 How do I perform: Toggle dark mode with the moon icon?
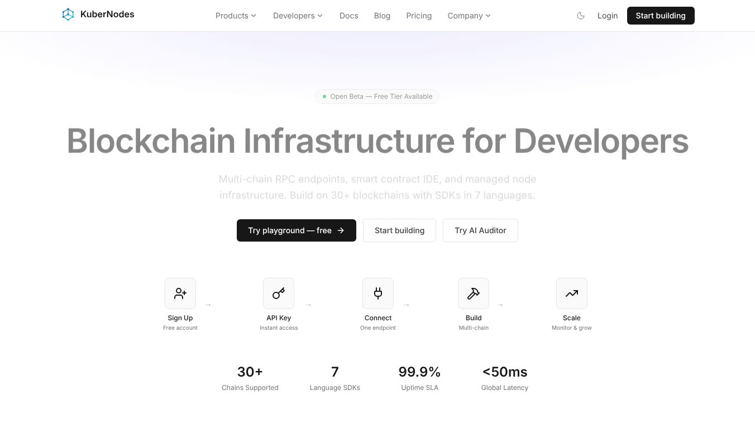pyautogui.click(x=581, y=16)
